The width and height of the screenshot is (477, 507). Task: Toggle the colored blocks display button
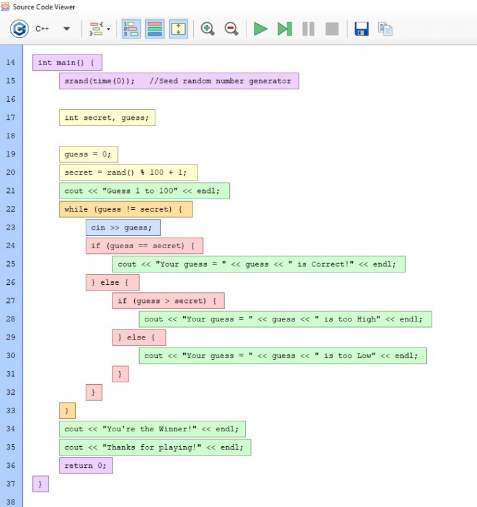[155, 29]
